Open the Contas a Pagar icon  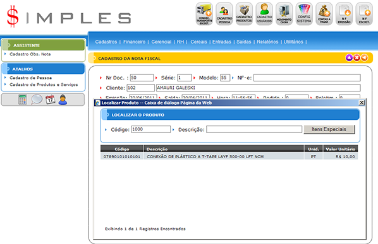point(324,14)
